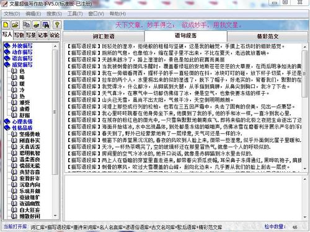Click the fourth toolbar icon beside copy

tap(36, 25)
